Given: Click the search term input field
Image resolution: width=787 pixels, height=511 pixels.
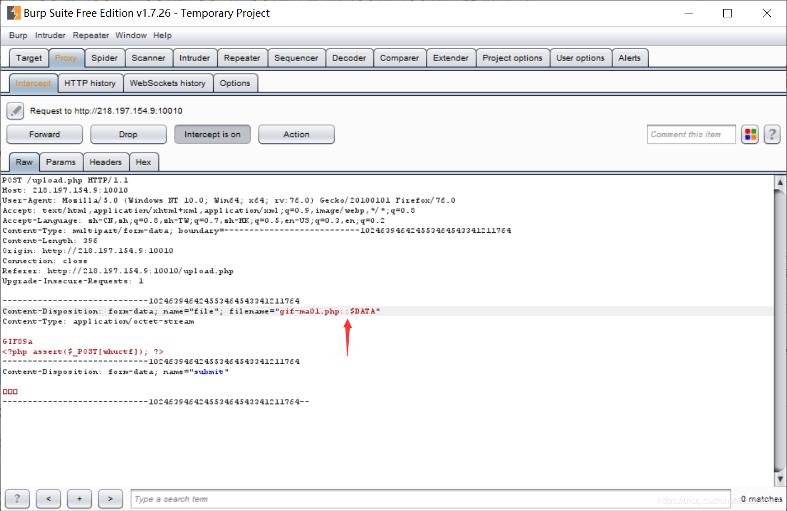Looking at the screenshot, I should [431, 499].
